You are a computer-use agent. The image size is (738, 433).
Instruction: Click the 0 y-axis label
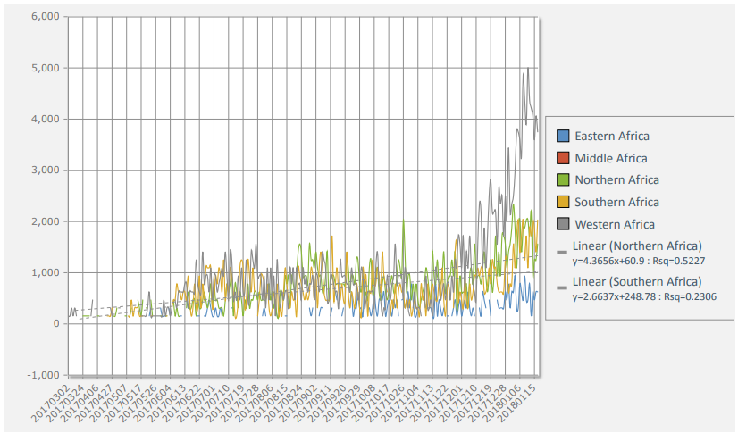56,323
